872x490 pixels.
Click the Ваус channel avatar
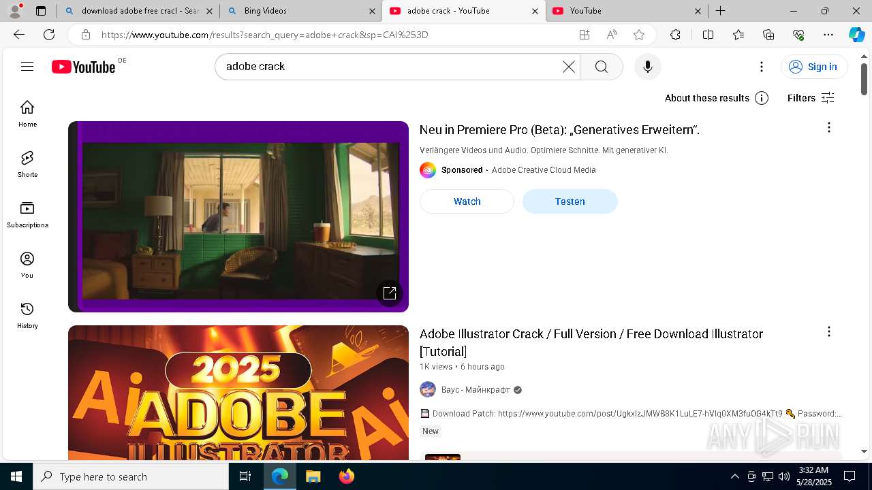point(428,389)
